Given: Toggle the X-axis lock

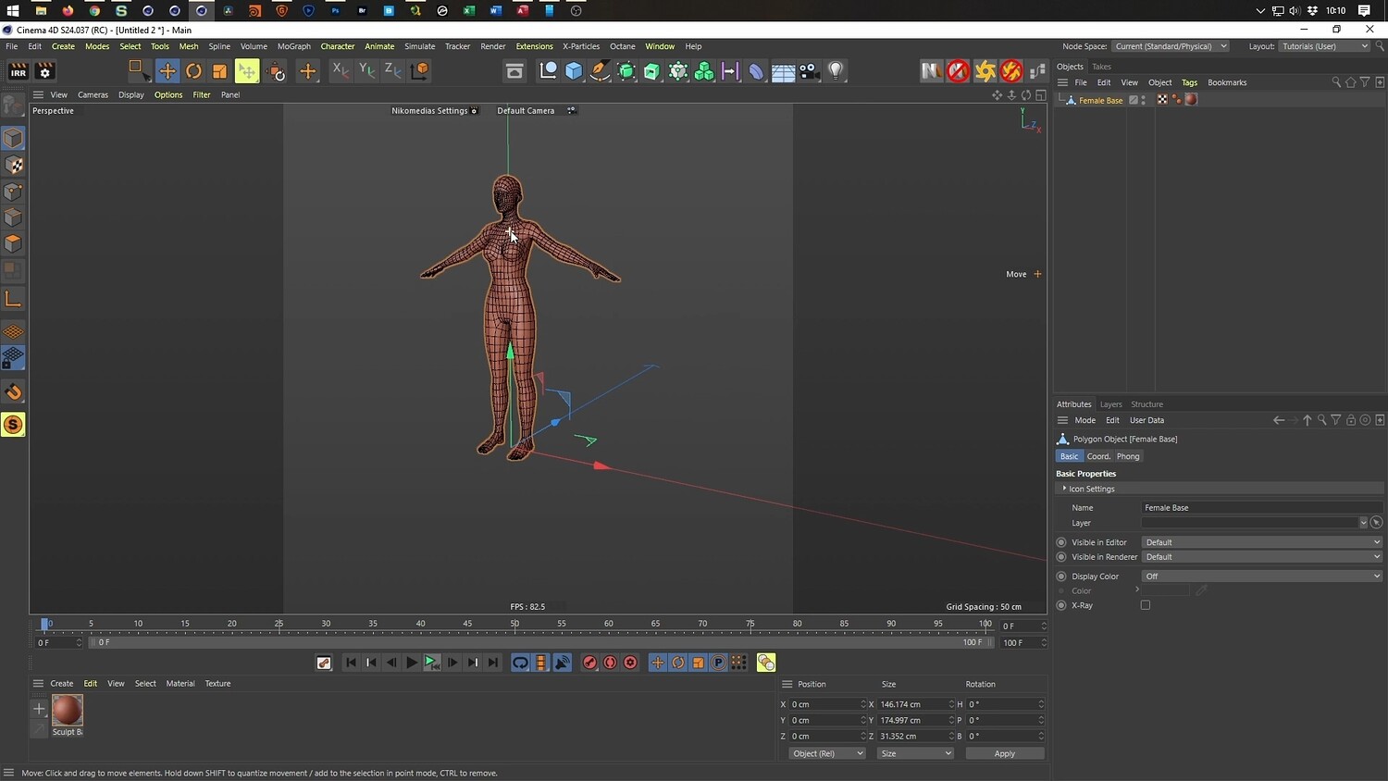Looking at the screenshot, I should [x=341, y=71].
